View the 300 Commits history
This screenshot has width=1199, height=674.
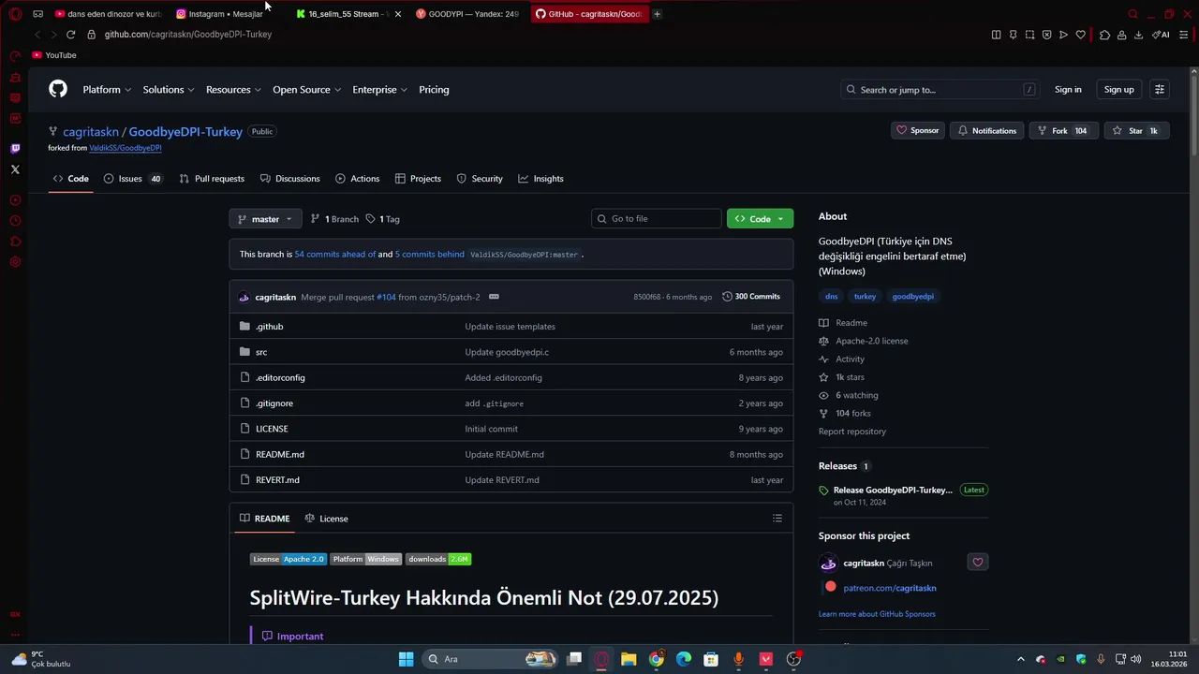751,297
